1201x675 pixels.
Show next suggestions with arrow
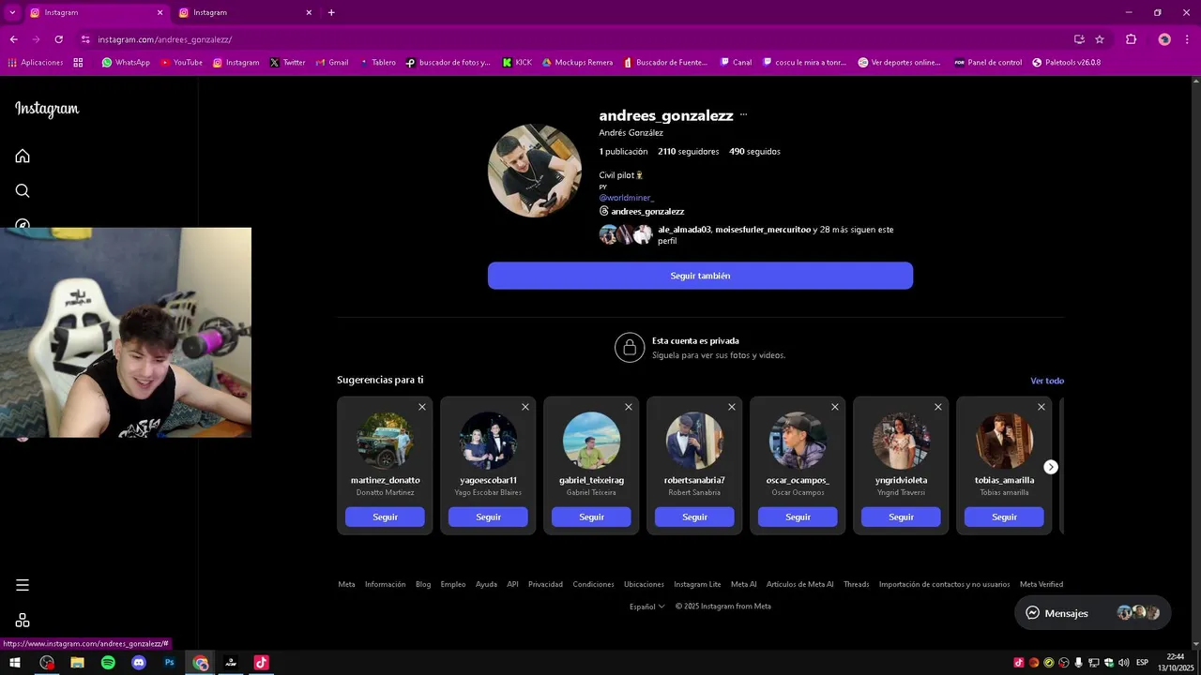pyautogui.click(x=1051, y=467)
